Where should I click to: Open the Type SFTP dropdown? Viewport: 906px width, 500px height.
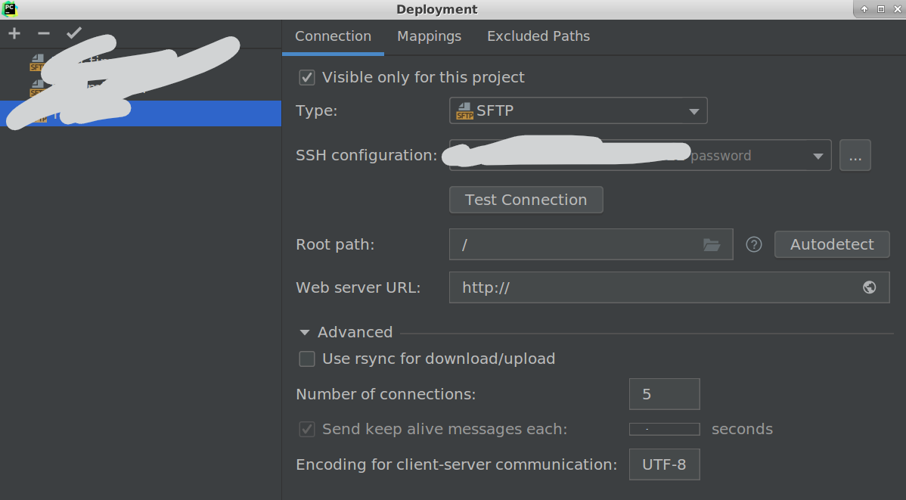(x=578, y=110)
